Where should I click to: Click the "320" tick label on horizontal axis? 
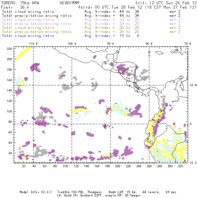tap(180, 166)
